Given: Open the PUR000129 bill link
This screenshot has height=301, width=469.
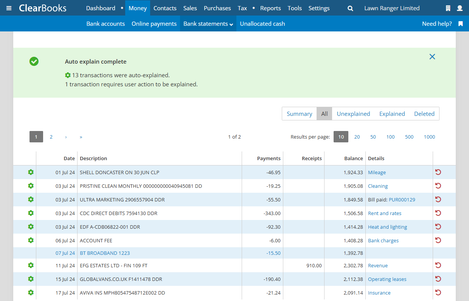Looking at the screenshot, I should tap(402, 200).
